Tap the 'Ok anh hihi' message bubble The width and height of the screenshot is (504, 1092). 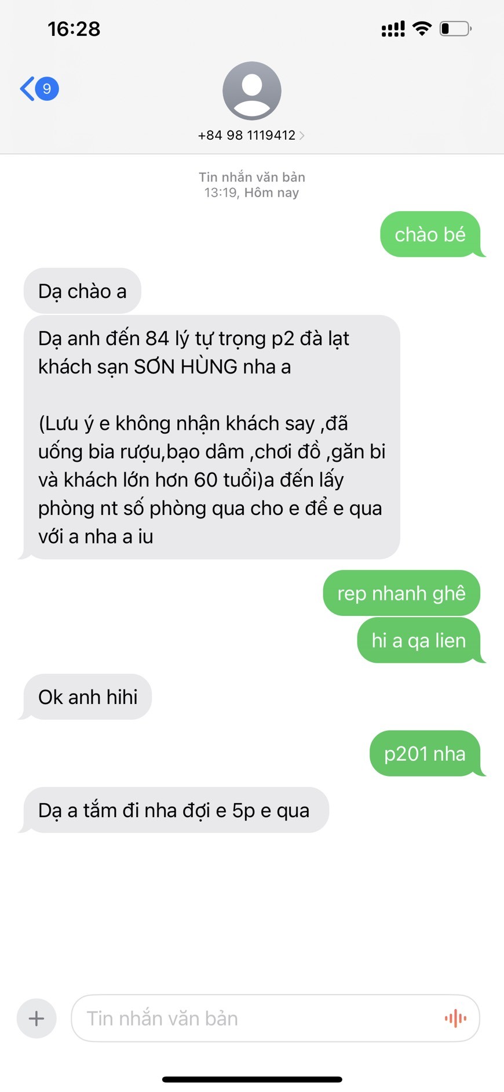(x=87, y=696)
